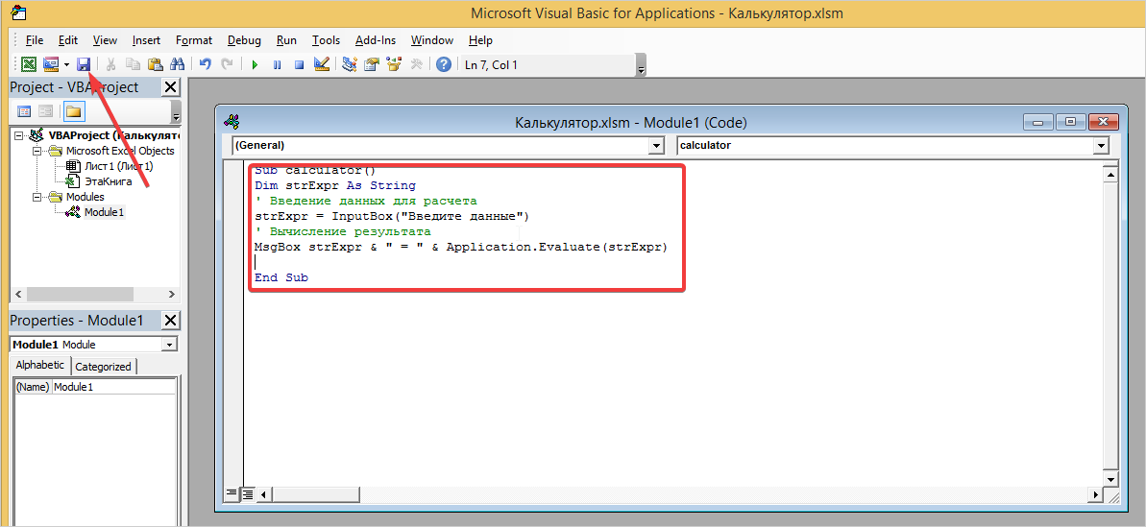Select ЭтаКнига in the project tree
1146x527 pixels.
tap(108, 181)
